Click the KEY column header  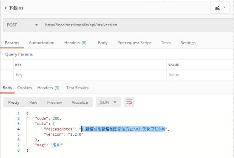[x=18, y=65]
